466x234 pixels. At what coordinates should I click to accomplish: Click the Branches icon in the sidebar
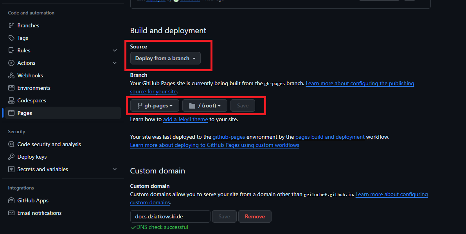pos(10,25)
